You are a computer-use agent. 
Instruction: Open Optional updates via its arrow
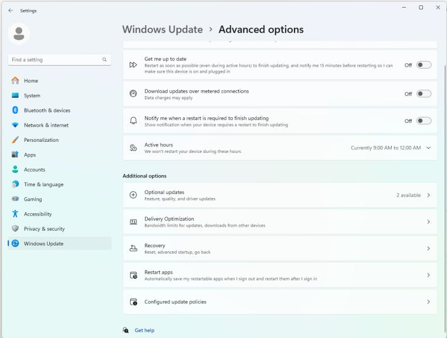pyautogui.click(x=428, y=195)
